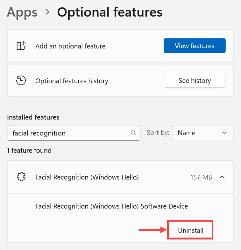This screenshot has height=250, width=241.
Task: Uninstall Facial Recognition (Windows Hello)
Action: click(190, 230)
